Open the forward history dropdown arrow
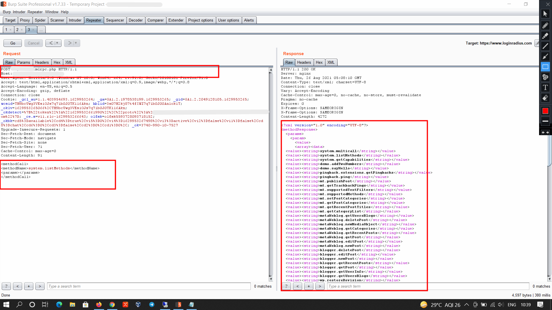The width and height of the screenshot is (552, 310). (x=76, y=43)
